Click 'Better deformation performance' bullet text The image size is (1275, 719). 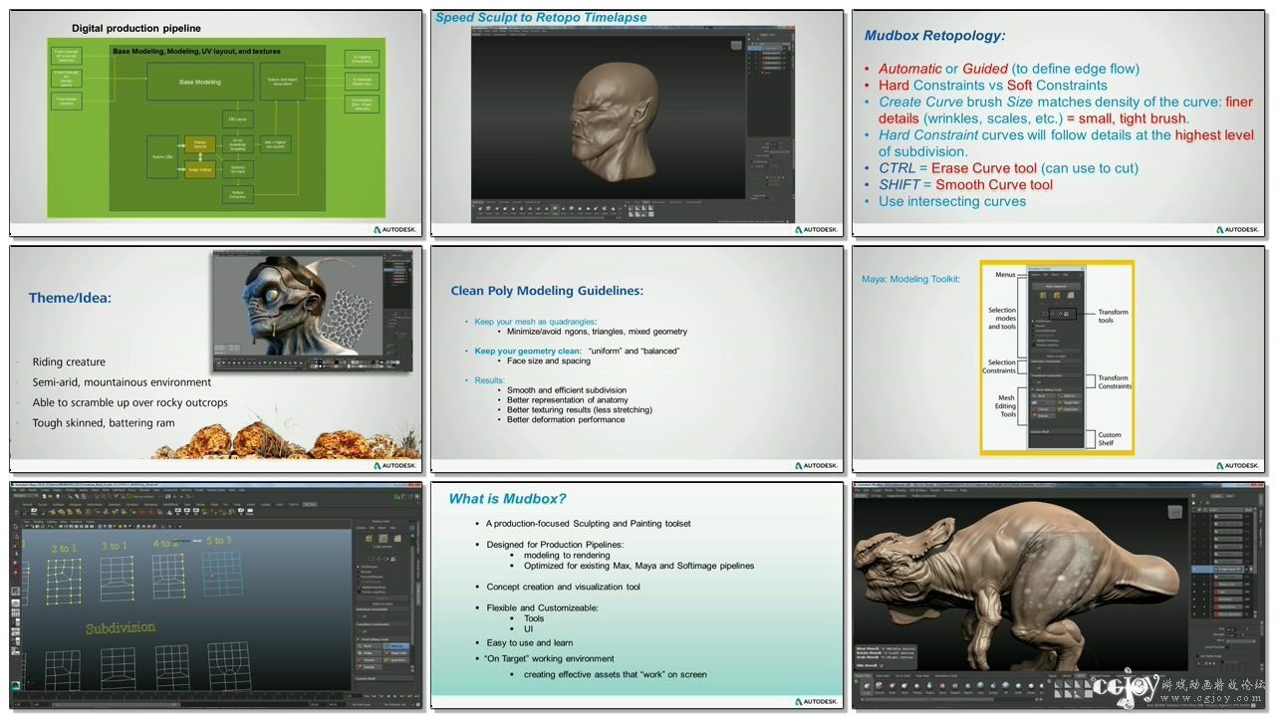pos(566,420)
